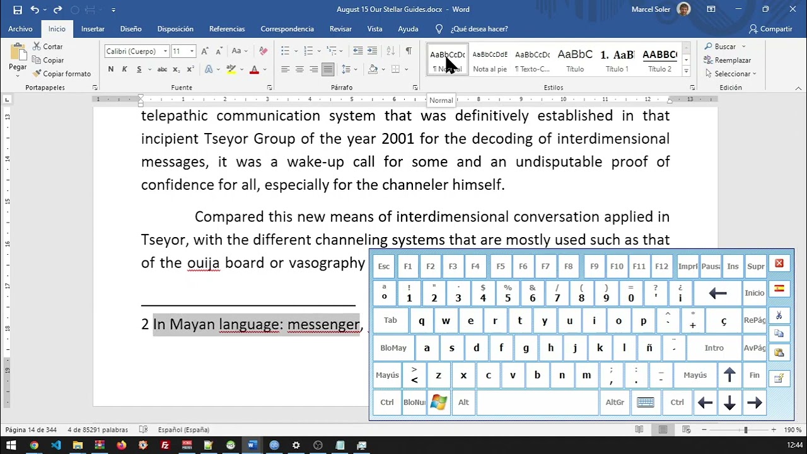Switch to the Referencias tab
This screenshot has width=807, height=454.
[227, 29]
